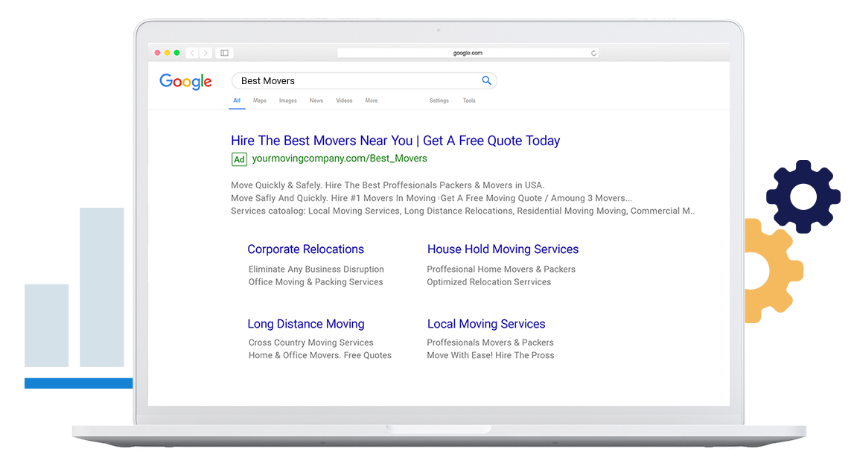Go forward with the browser forward arrow
The image size is (854, 475).
[x=206, y=53]
